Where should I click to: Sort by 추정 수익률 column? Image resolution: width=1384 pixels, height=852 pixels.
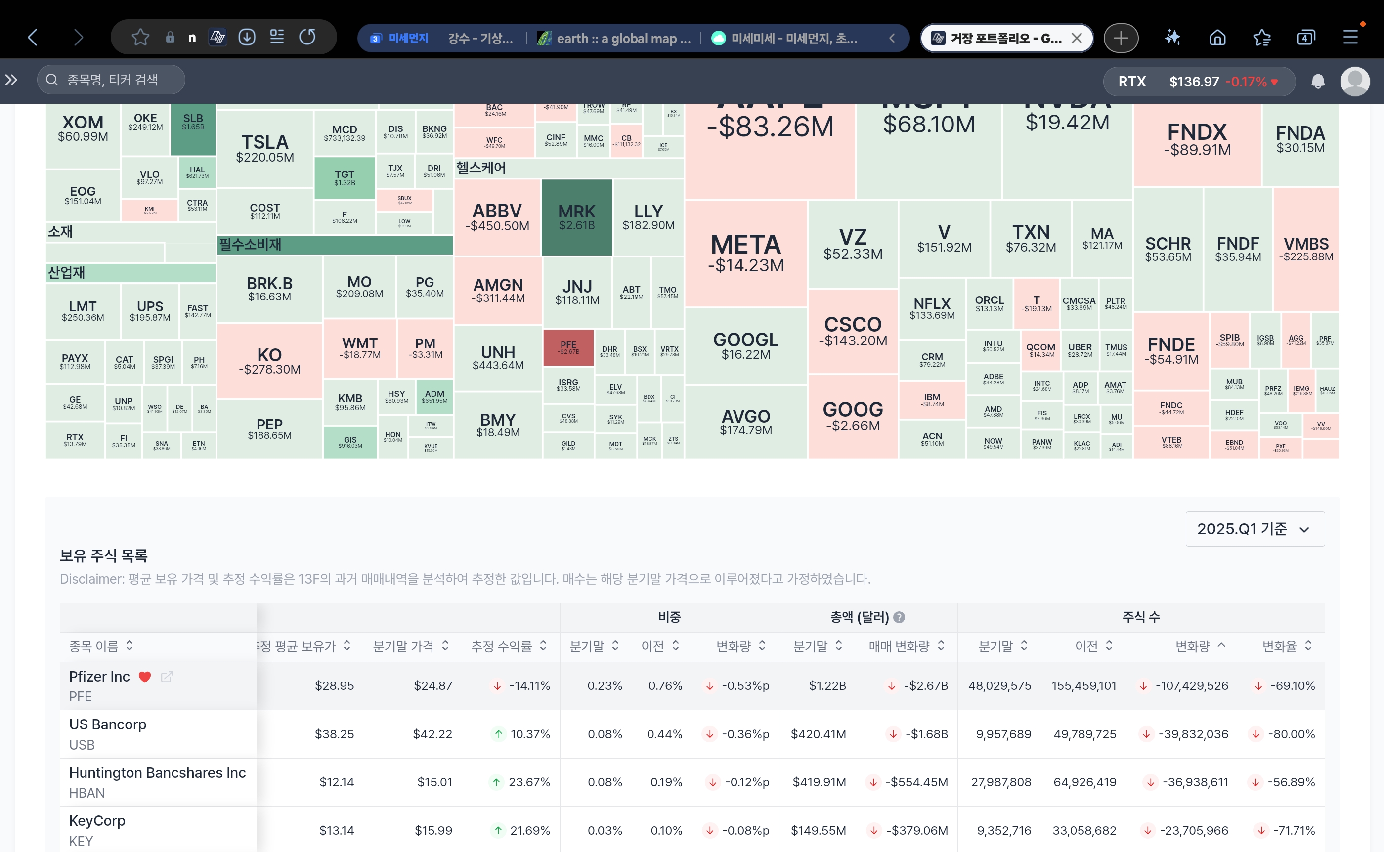coord(509,646)
